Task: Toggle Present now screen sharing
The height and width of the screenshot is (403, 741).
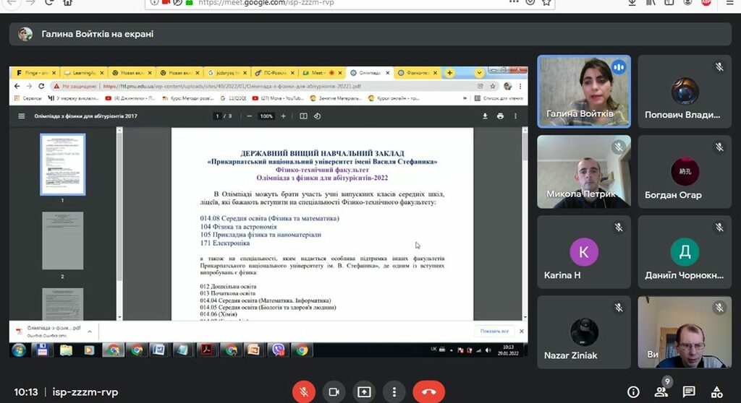Action: pos(363,392)
